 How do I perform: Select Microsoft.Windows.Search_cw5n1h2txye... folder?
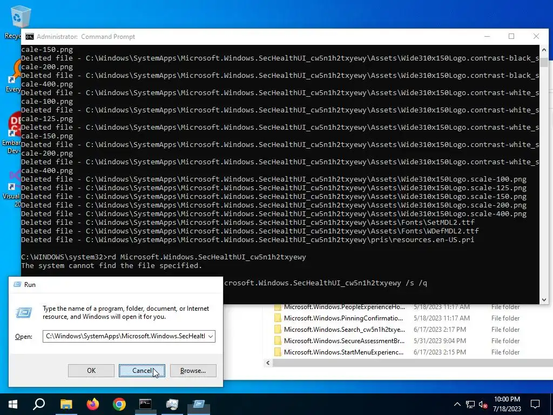point(344,329)
